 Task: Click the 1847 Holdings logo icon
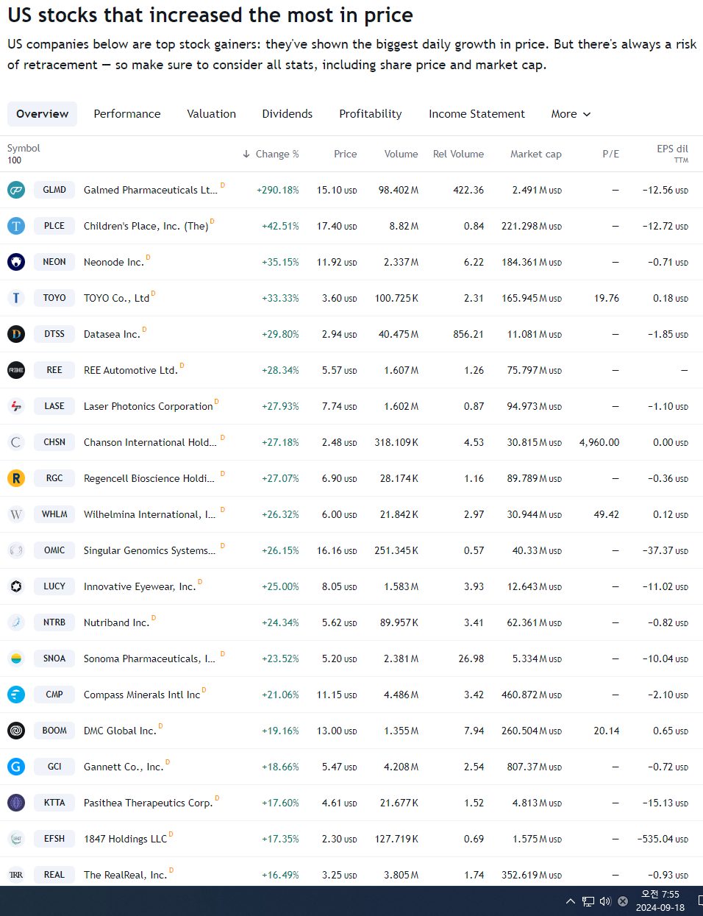click(x=16, y=839)
